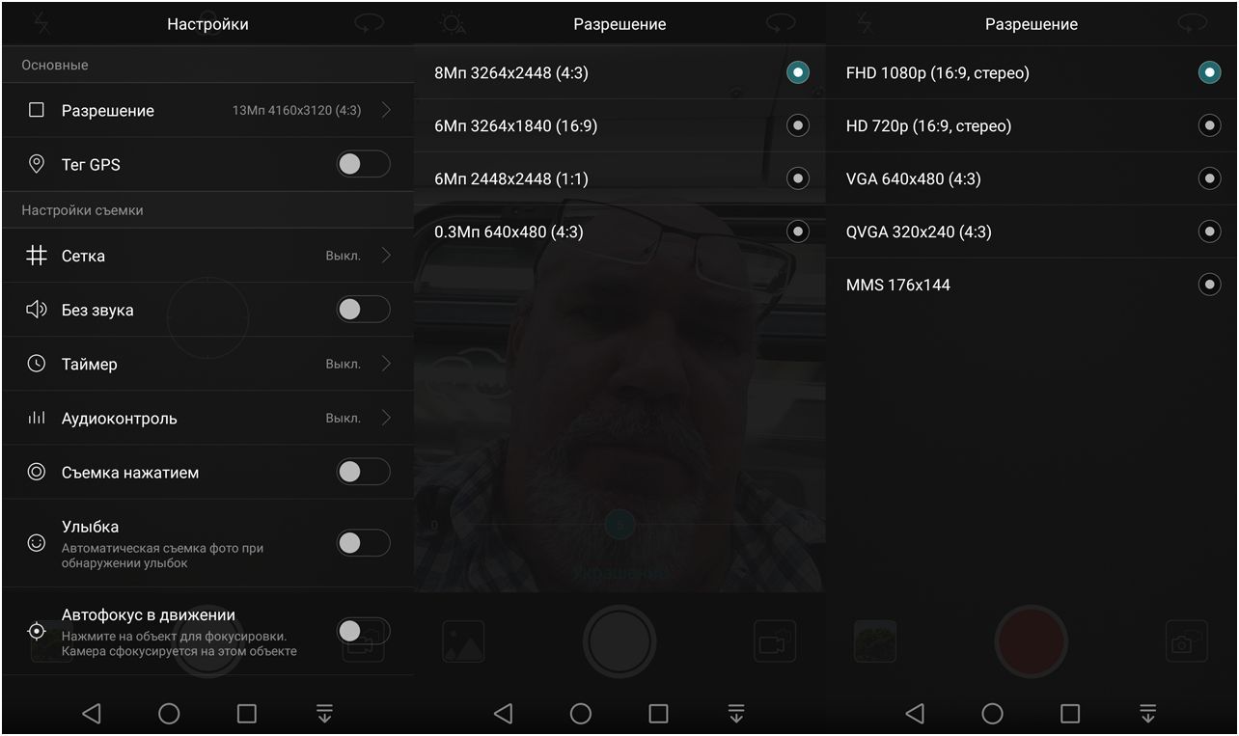
Task: Tap the exposure icon above the photo preview
Action: click(454, 22)
